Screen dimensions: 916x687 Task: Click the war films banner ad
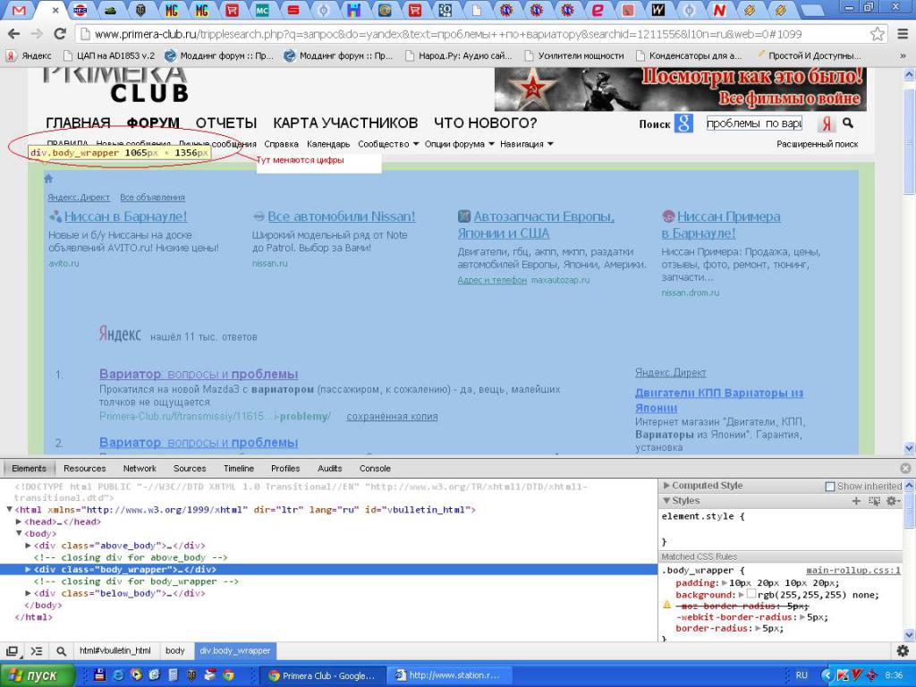coord(681,89)
